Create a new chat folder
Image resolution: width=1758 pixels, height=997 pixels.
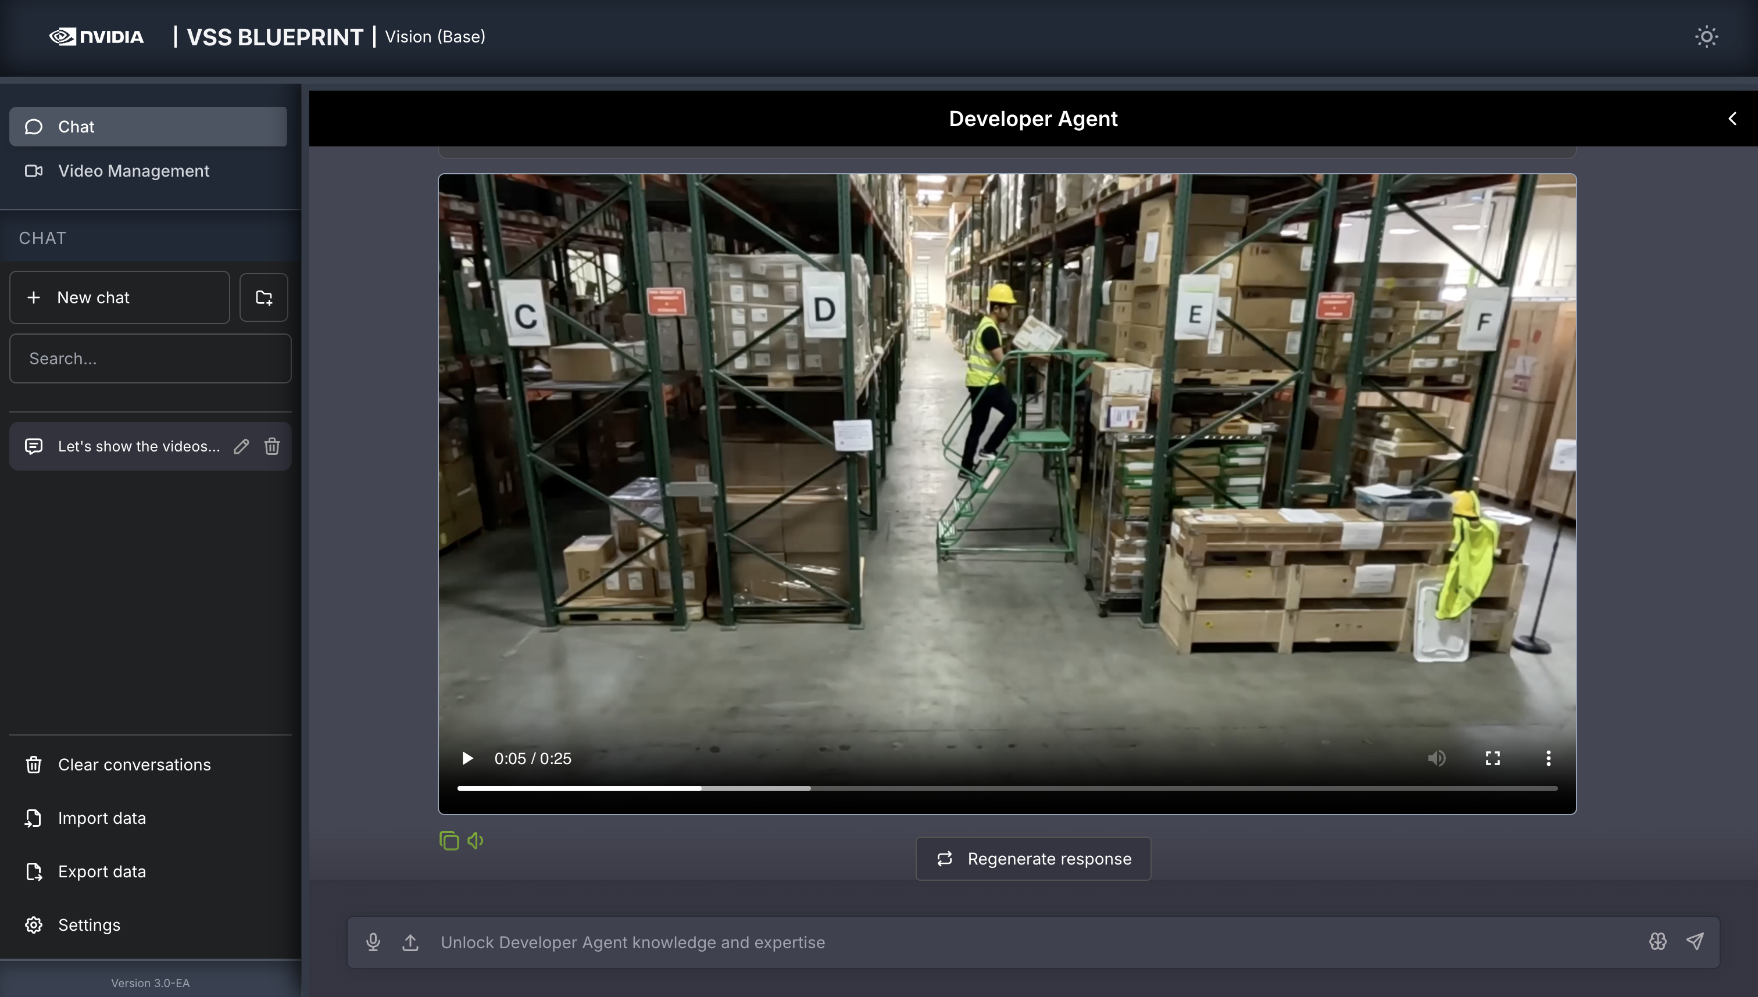click(x=264, y=297)
